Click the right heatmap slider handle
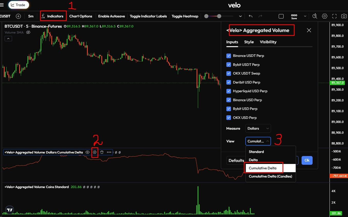The height and width of the screenshot is (217, 348). pos(219,16)
